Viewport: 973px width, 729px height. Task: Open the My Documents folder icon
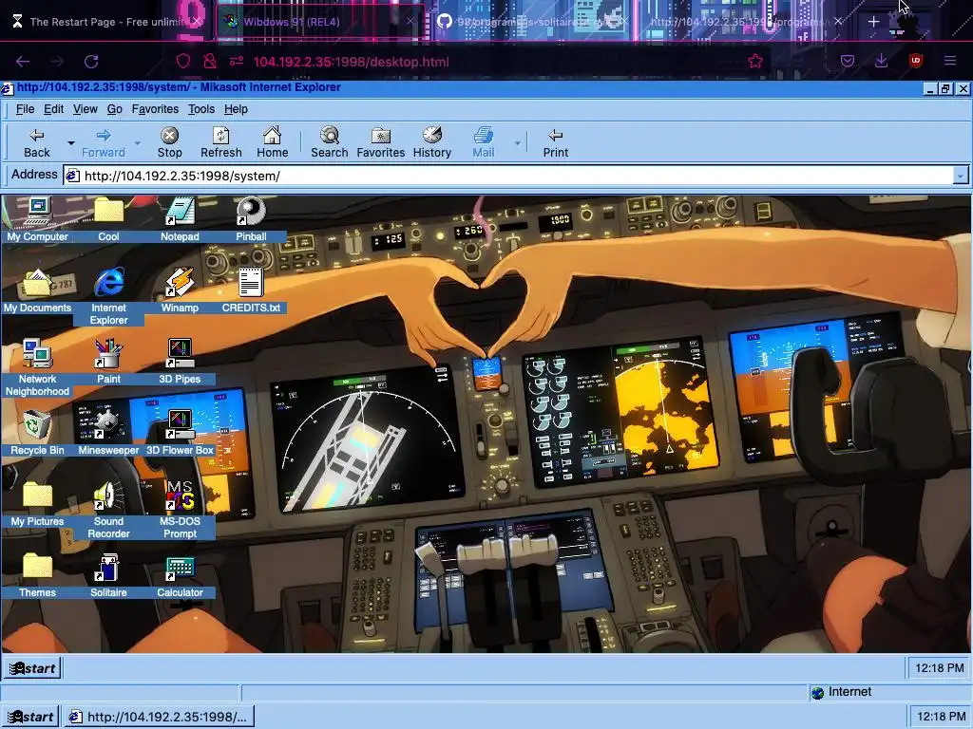[x=37, y=290]
